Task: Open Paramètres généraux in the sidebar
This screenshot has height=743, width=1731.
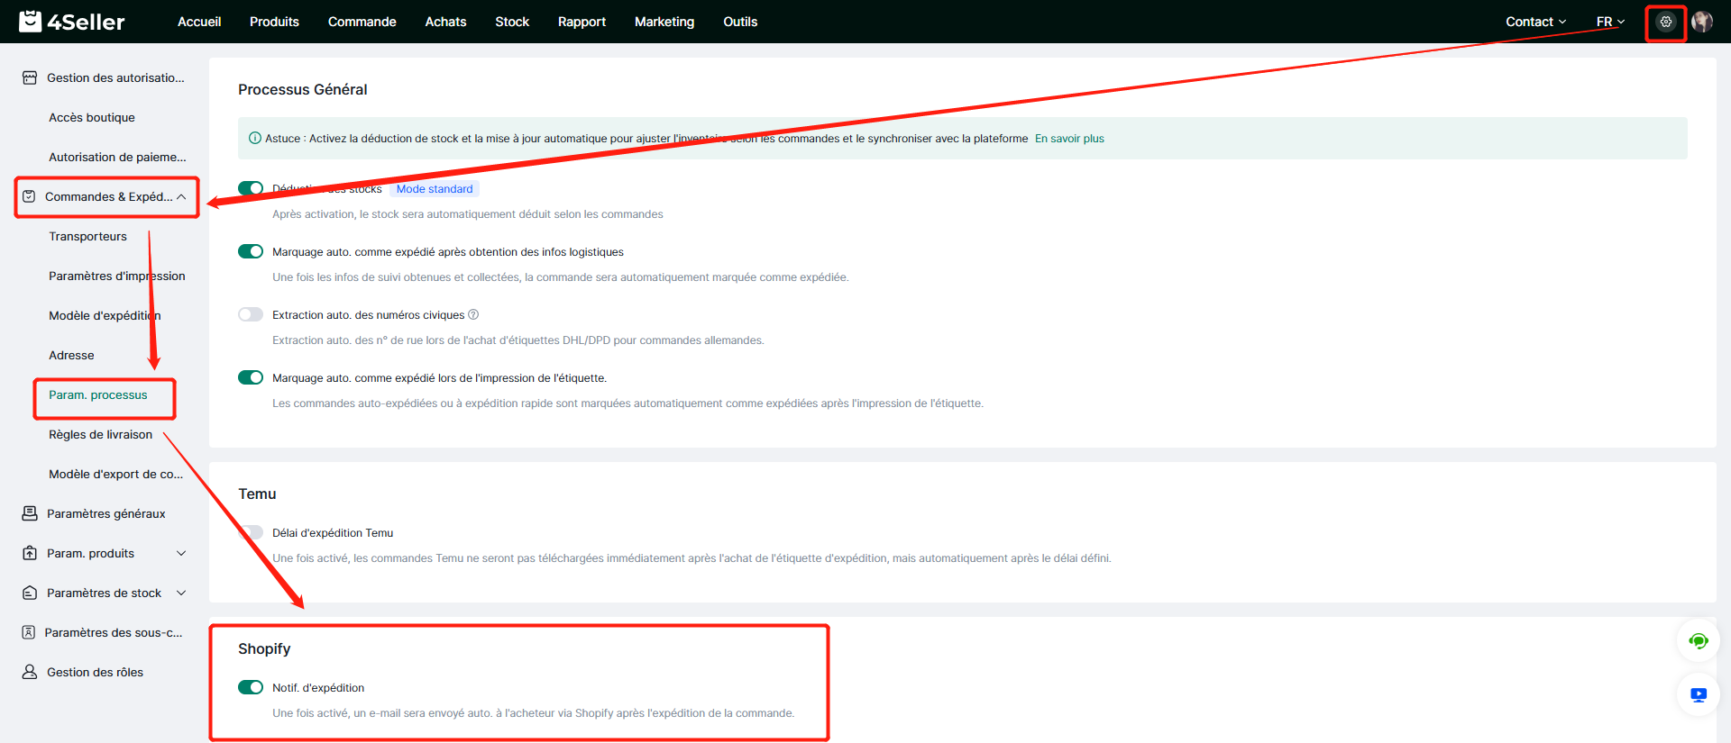Action: [x=105, y=513]
